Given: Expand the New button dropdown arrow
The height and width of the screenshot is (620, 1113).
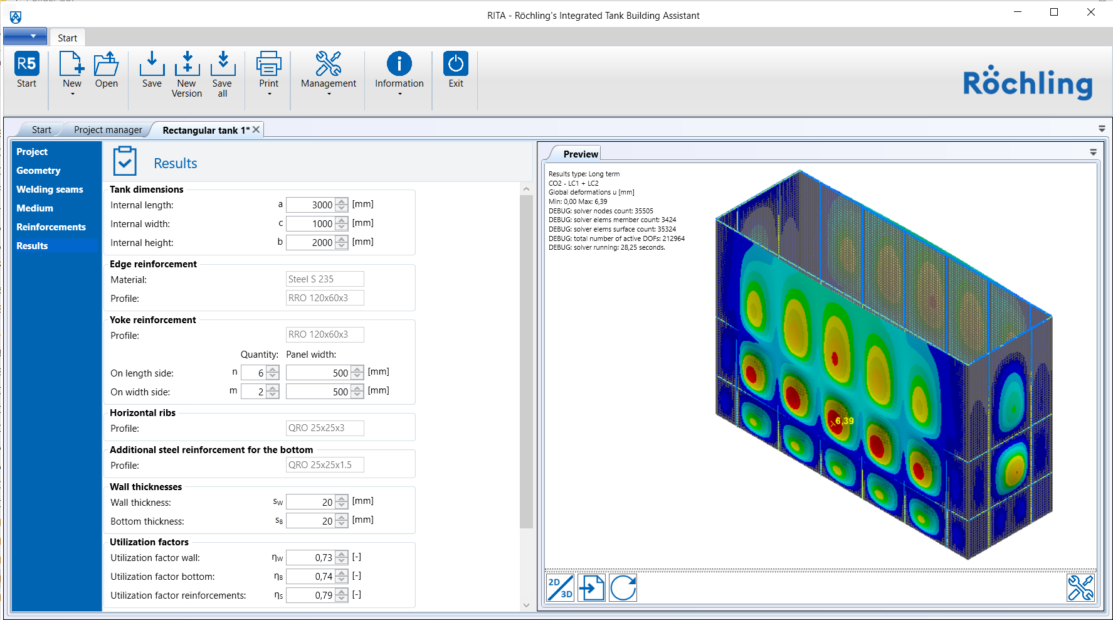Looking at the screenshot, I should coord(72,94).
